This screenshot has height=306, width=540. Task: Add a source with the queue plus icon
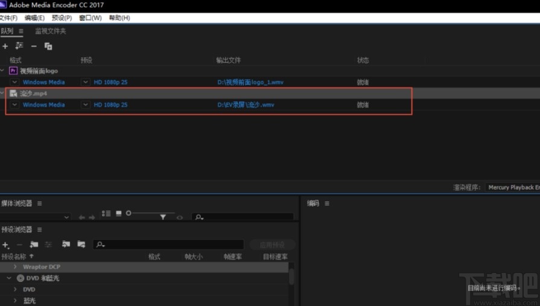pyautogui.click(x=5, y=46)
